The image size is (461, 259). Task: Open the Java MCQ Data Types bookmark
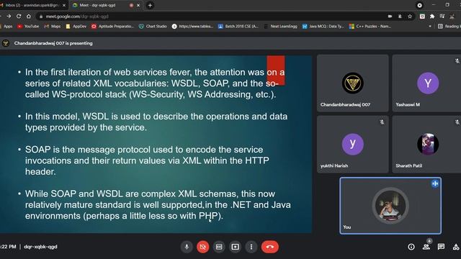pyautogui.click(x=323, y=27)
